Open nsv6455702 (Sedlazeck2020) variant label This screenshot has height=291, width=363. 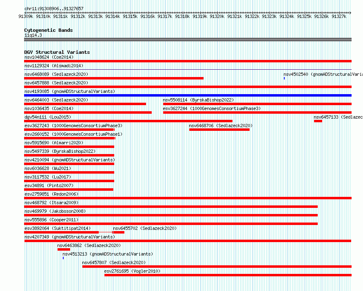tap(145, 228)
